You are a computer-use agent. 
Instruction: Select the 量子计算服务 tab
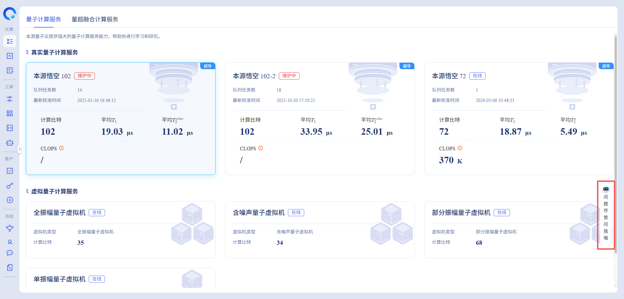pyautogui.click(x=44, y=19)
